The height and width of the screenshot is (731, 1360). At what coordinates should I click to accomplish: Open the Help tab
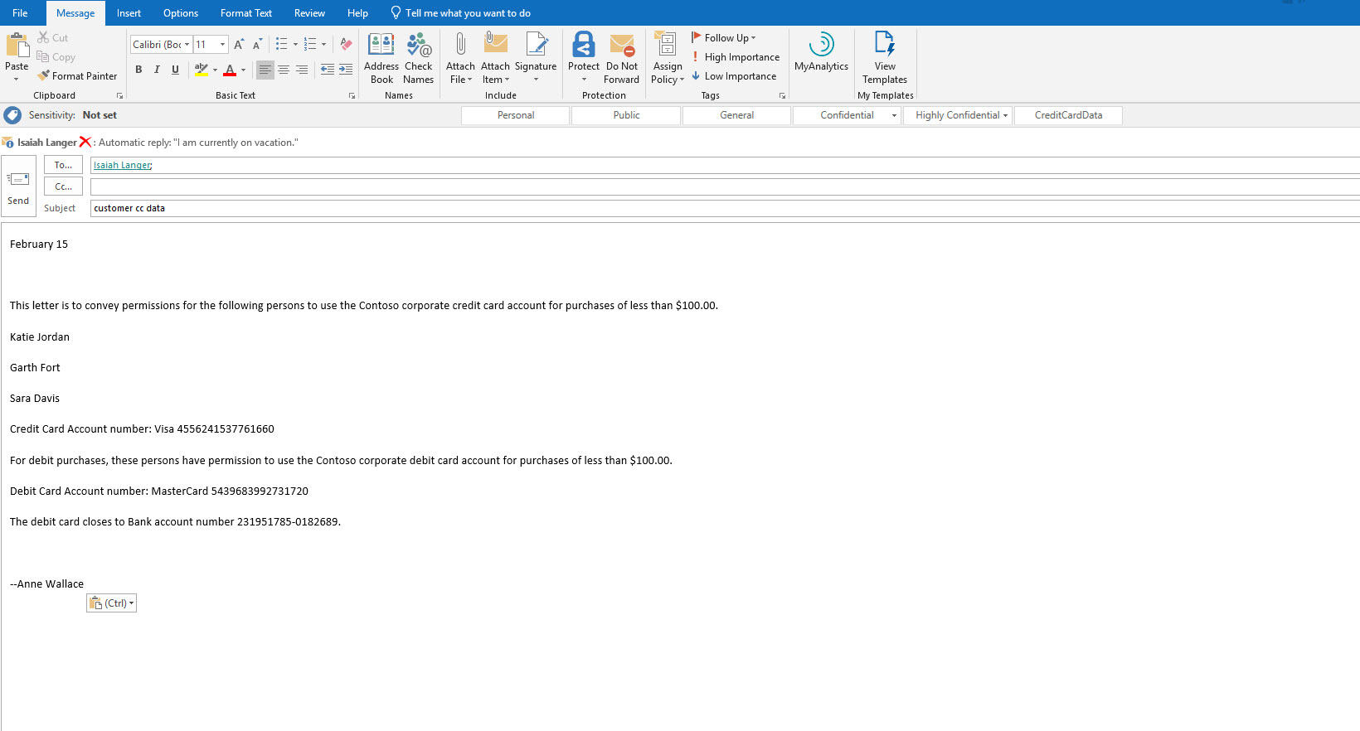[357, 13]
